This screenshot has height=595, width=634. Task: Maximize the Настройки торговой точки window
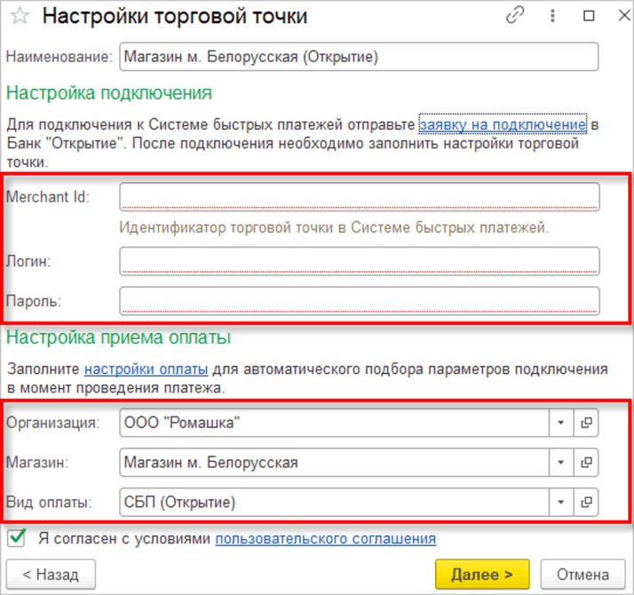(589, 16)
